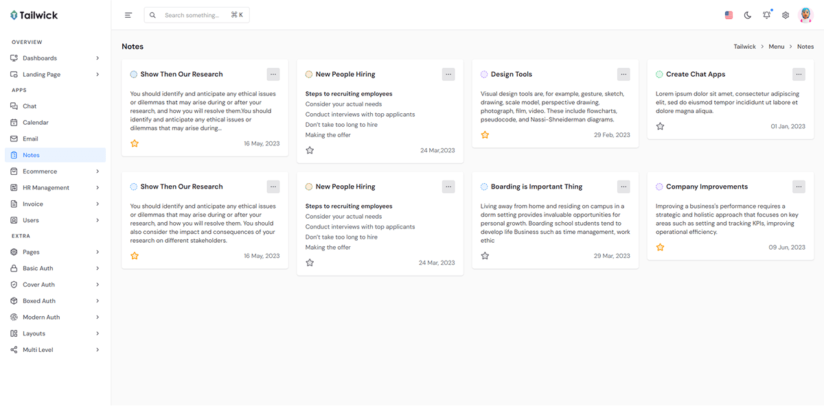The height and width of the screenshot is (406, 824).
Task: Click the hamburger menu icon in header
Action: pos(128,15)
